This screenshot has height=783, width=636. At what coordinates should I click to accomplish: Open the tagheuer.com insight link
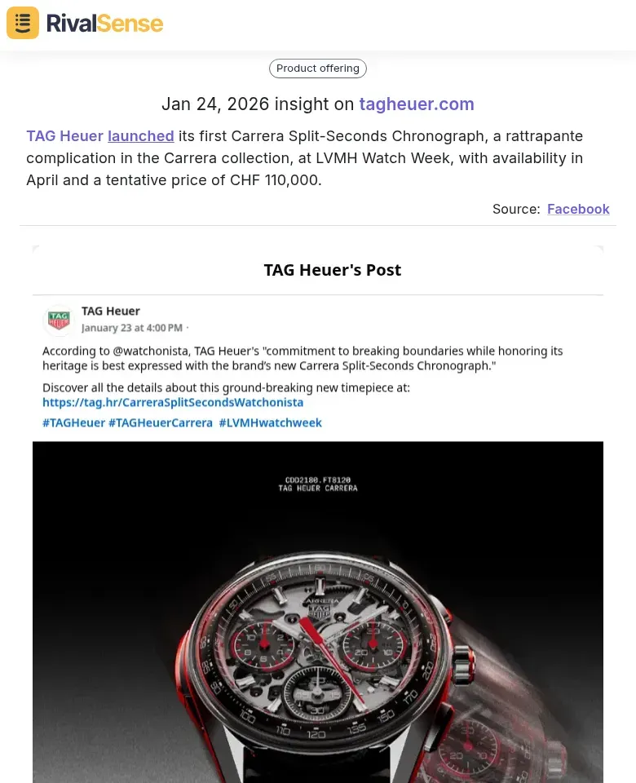pyautogui.click(x=417, y=104)
